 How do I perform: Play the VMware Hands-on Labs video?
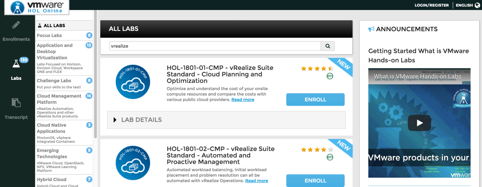pos(419,123)
